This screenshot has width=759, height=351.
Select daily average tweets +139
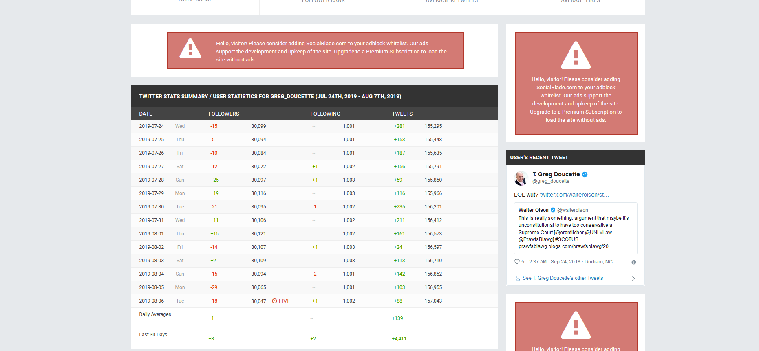point(397,318)
